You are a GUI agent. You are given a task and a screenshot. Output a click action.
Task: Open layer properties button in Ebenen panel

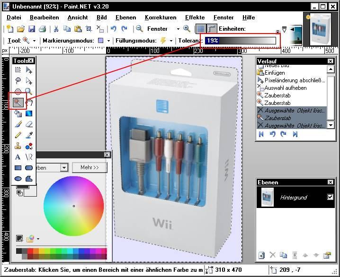click(x=327, y=255)
